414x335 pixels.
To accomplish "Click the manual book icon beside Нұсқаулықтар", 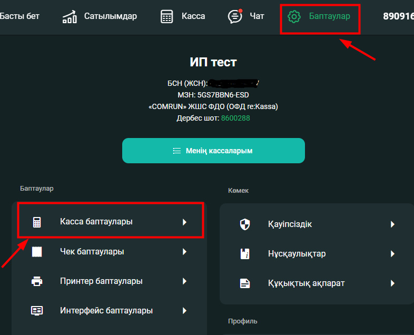I will 245,254.
